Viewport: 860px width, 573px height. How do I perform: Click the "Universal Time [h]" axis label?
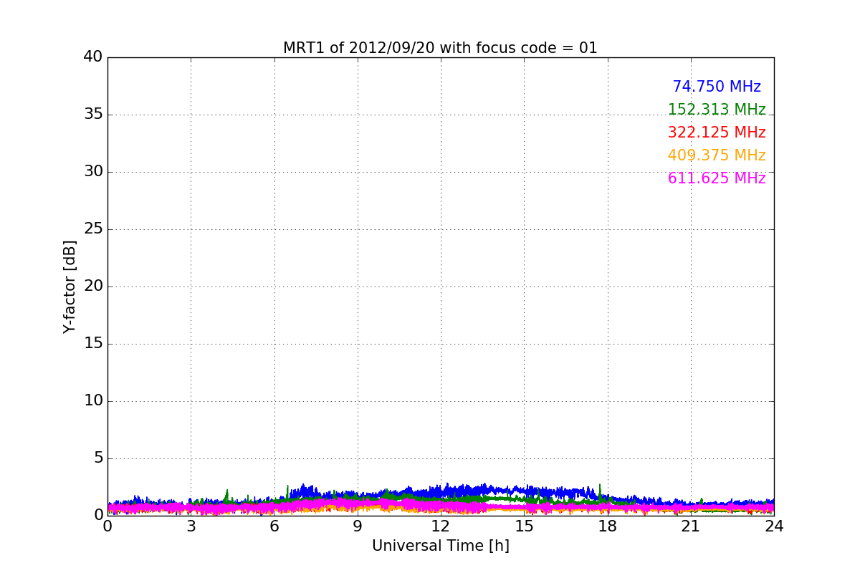click(441, 546)
